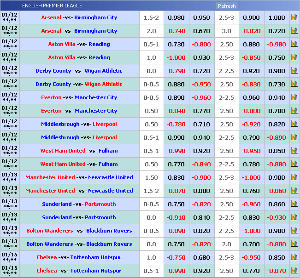This screenshot has height=278, width=300.
Task: Pick the 0.680 odds in Chelsea row
Action: pos(201,257)
